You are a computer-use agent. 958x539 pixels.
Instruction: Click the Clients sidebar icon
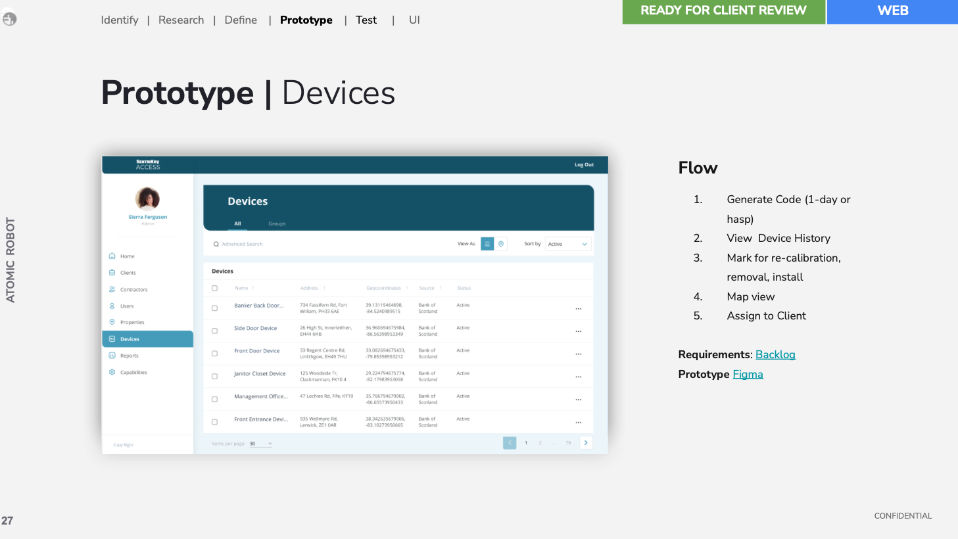[x=112, y=273]
